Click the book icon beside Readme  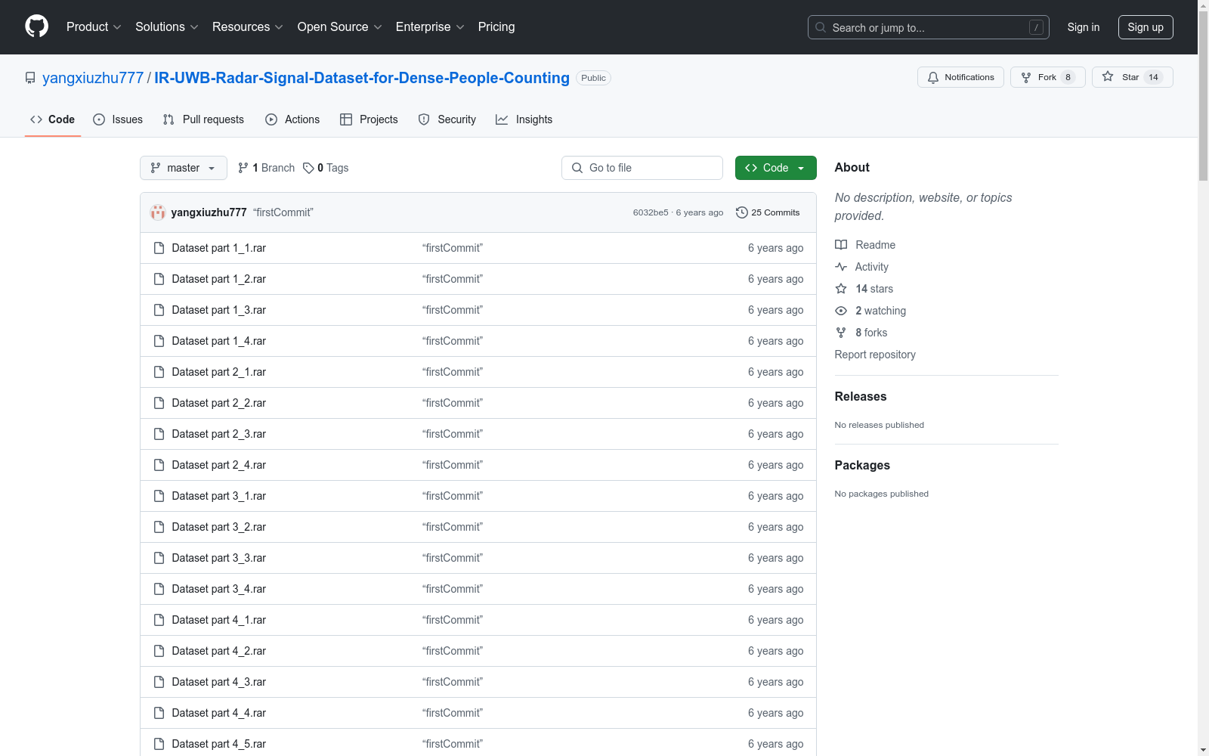pyautogui.click(x=841, y=245)
